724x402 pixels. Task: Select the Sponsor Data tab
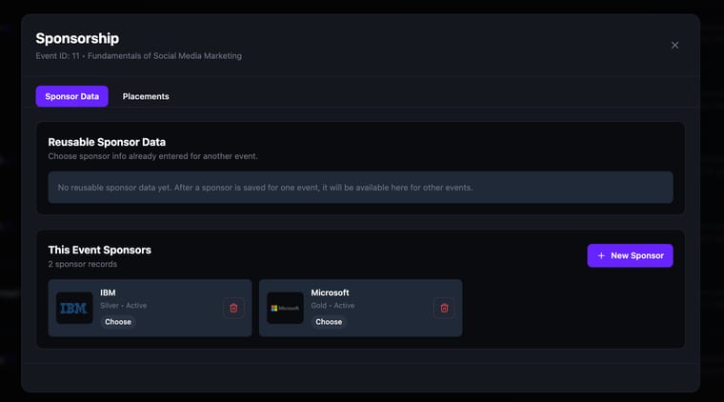tap(72, 96)
